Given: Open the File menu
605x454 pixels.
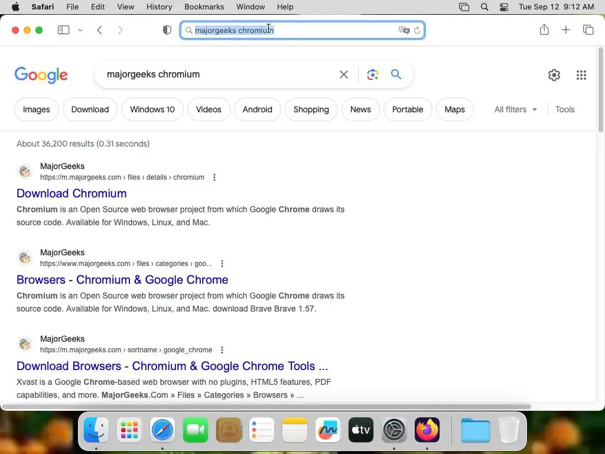Looking at the screenshot, I should click(x=73, y=7).
